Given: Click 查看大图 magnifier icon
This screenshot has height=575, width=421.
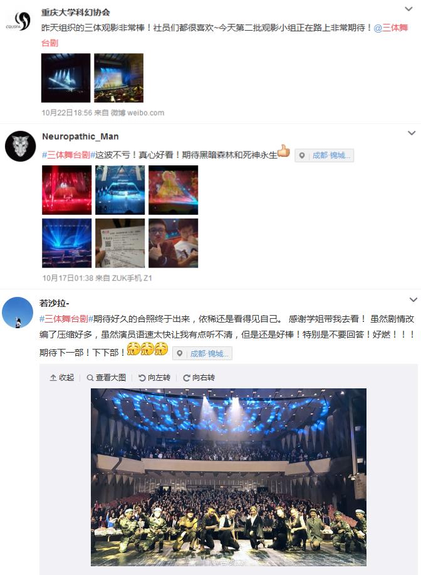Looking at the screenshot, I should 90,378.
